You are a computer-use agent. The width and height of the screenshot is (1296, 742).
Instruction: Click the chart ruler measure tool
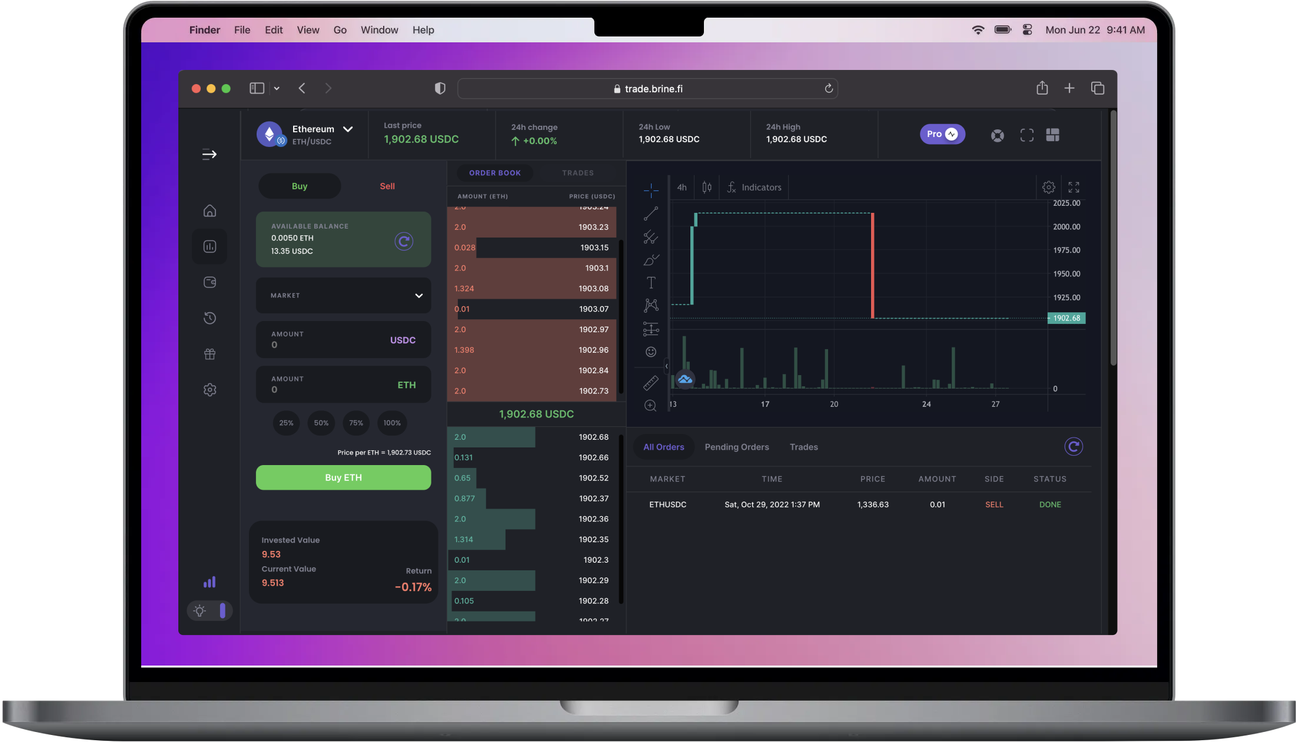point(650,383)
